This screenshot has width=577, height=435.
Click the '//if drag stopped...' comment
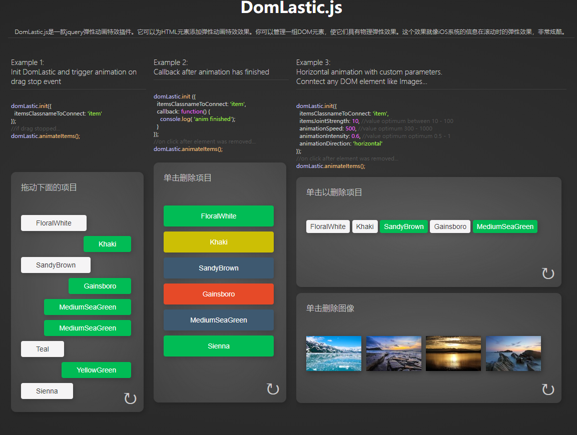(x=36, y=128)
